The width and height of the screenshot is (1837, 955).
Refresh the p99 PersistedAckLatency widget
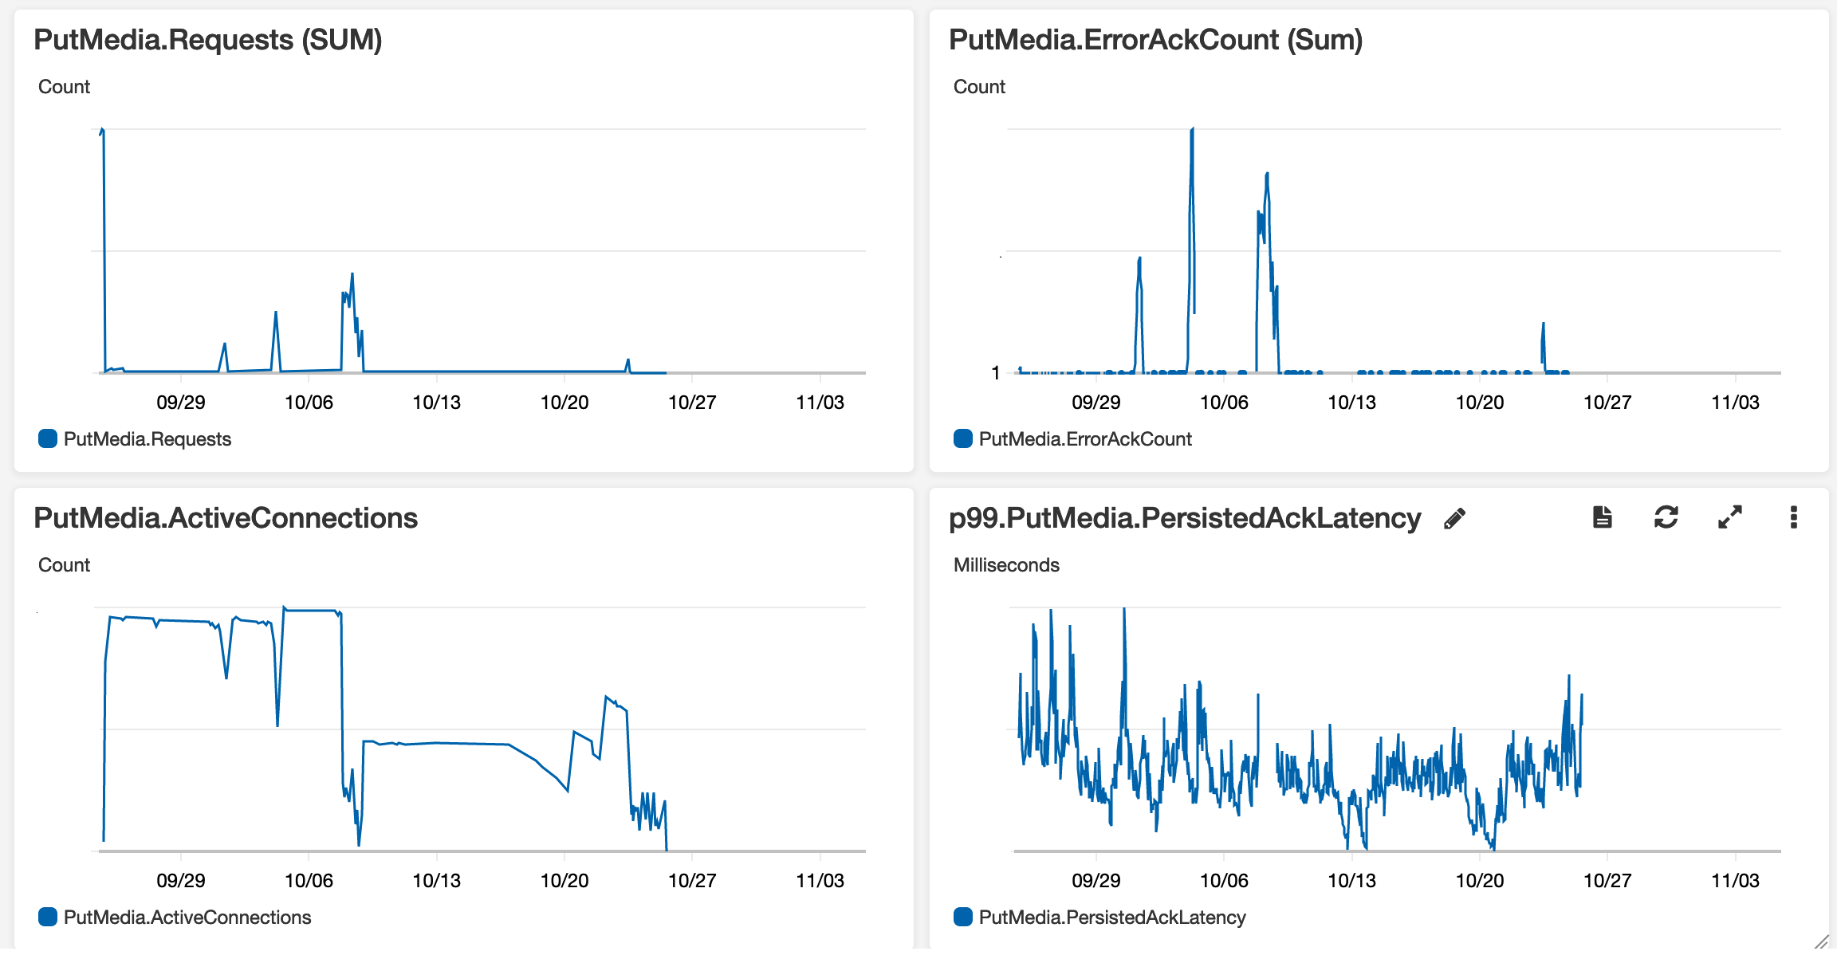coord(1666,517)
